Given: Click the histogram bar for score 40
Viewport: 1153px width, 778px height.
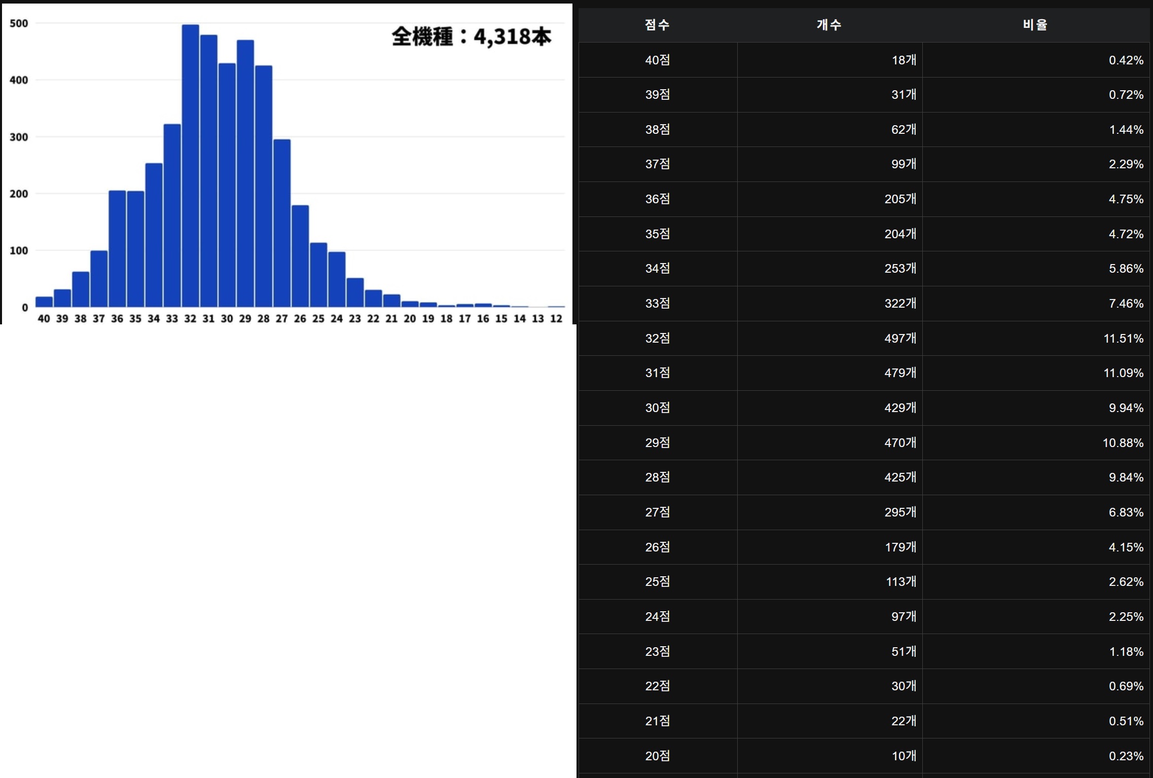Looking at the screenshot, I should click(x=44, y=302).
